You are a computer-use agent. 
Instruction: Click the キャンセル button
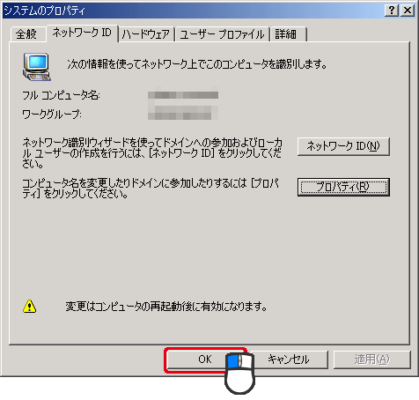pos(289,359)
